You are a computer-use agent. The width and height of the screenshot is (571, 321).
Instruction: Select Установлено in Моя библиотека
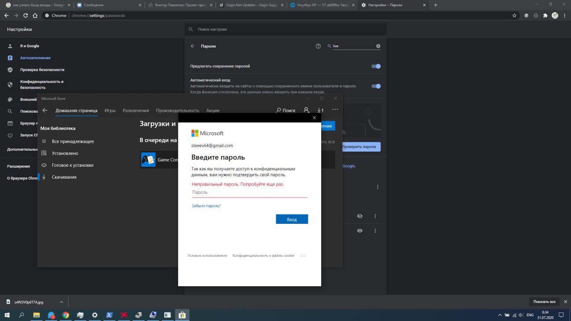pyautogui.click(x=65, y=153)
